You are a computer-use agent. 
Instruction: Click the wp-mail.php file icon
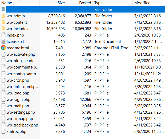tap(3, 106)
